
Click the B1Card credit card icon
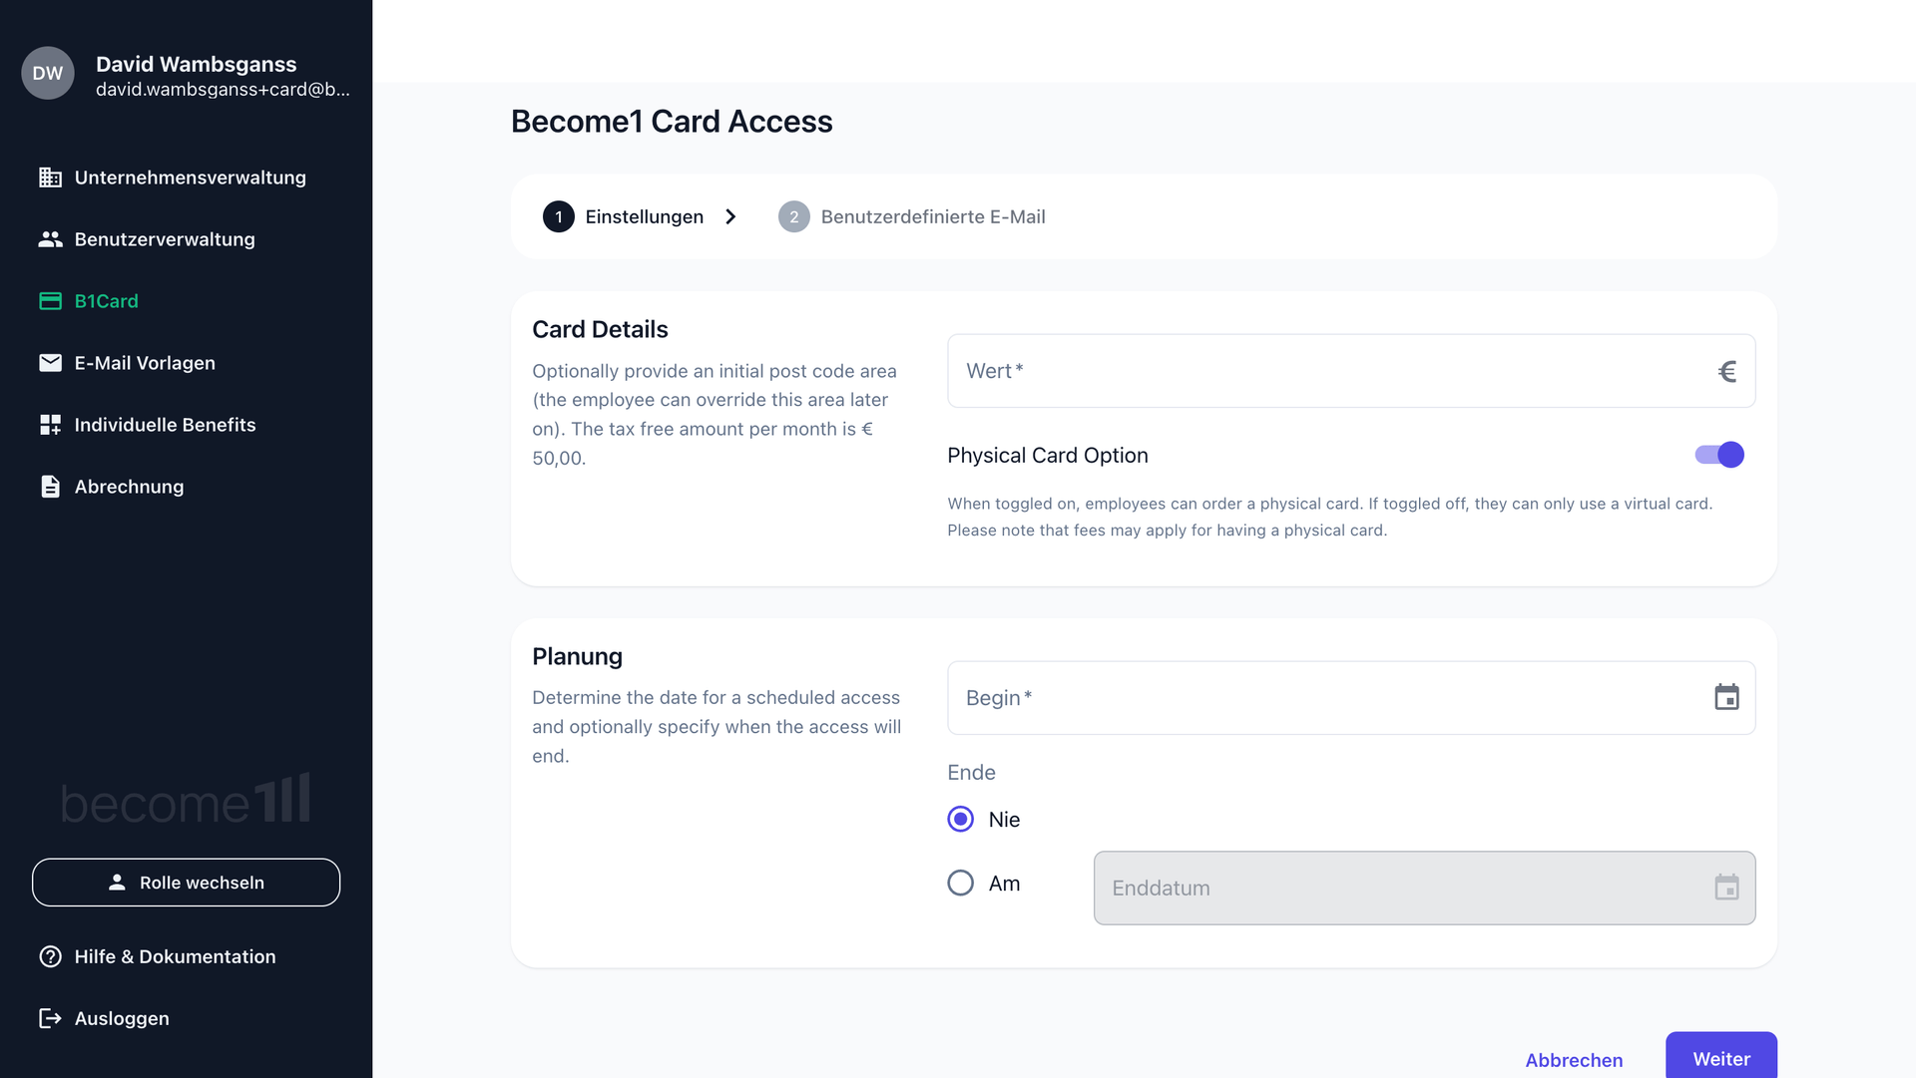50,301
